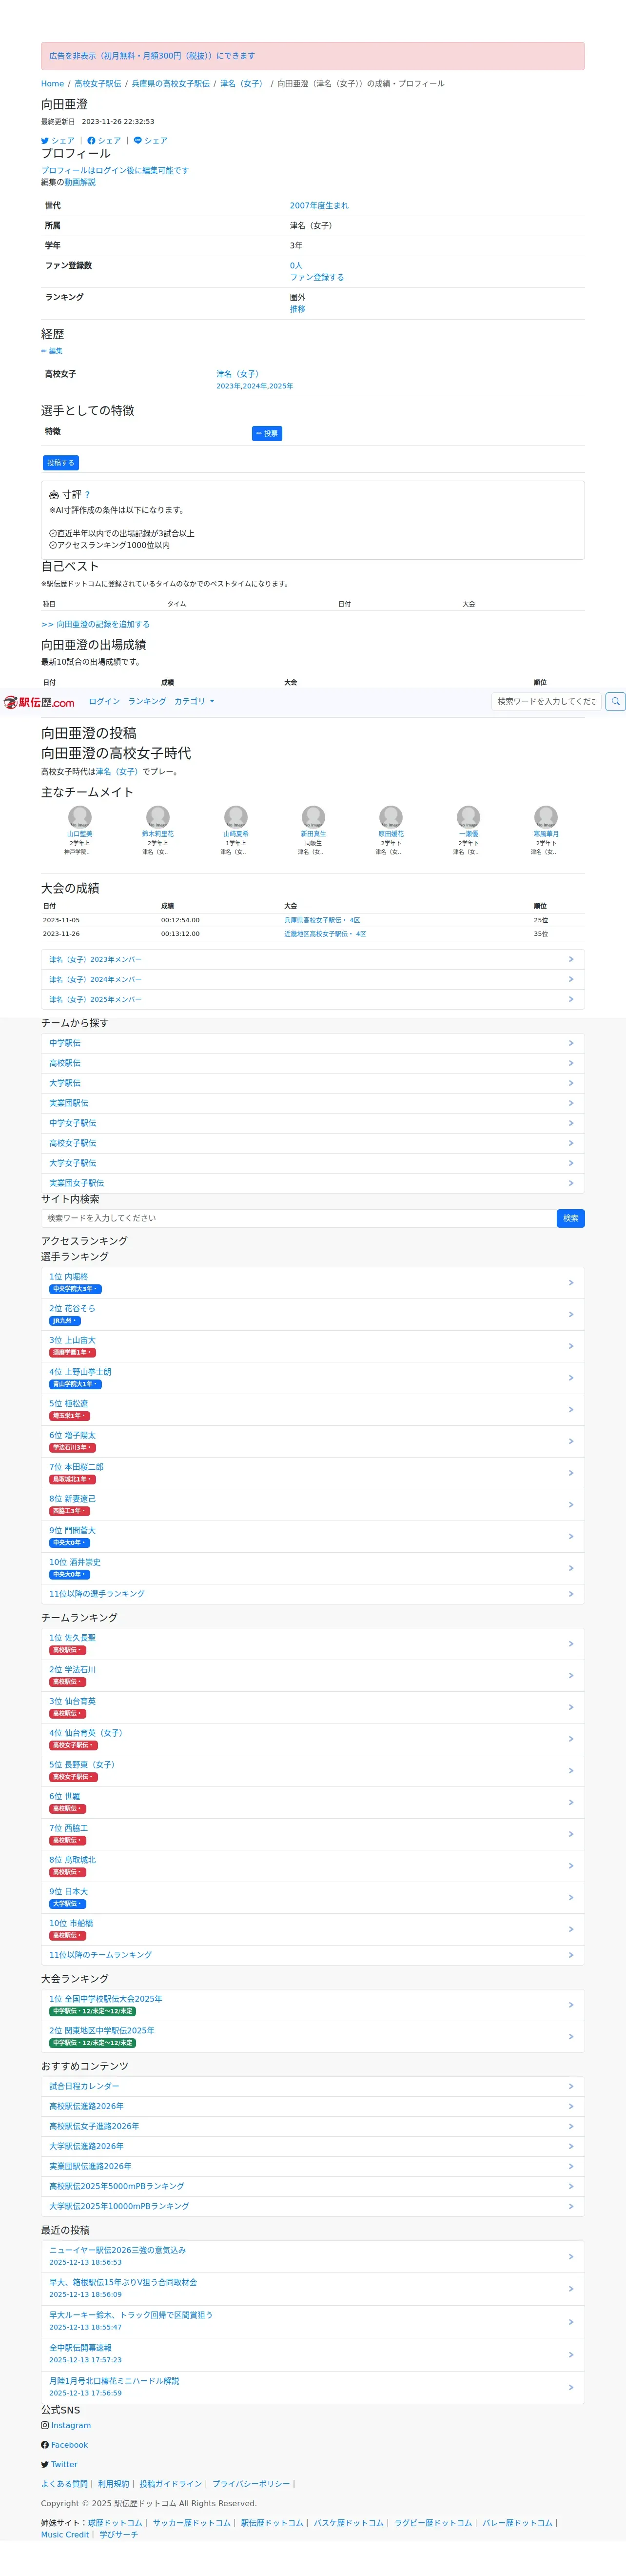Click chevron on 1位 佐久長聖 row
Image resolution: width=626 pixels, height=2576 pixels.
571,1644
